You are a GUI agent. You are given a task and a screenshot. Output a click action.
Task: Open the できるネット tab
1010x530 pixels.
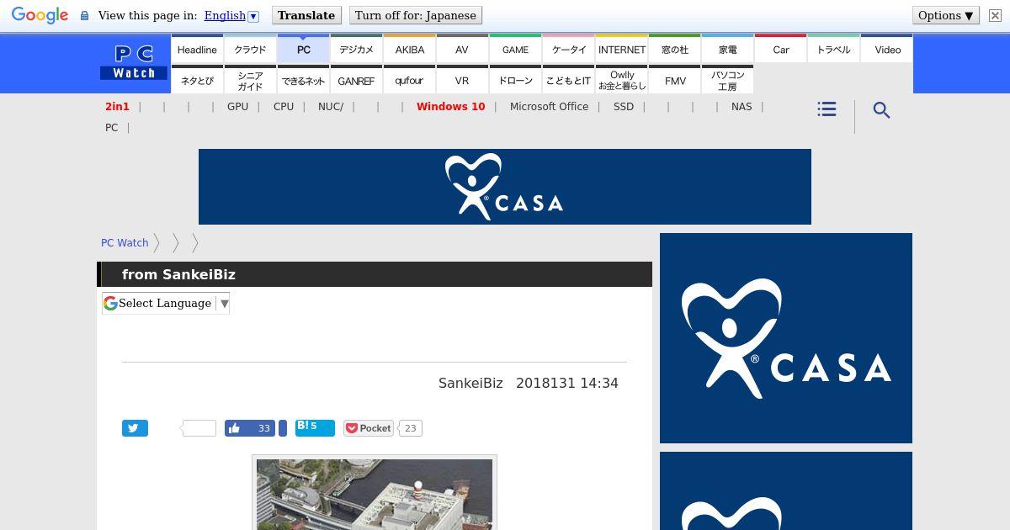pos(303,80)
